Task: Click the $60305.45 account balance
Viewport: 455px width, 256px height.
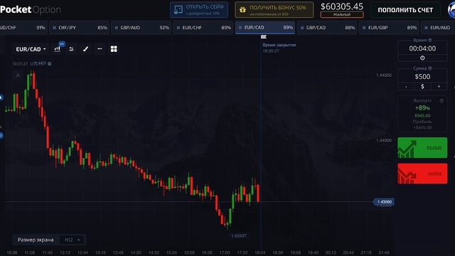Action: pyautogui.click(x=342, y=6)
